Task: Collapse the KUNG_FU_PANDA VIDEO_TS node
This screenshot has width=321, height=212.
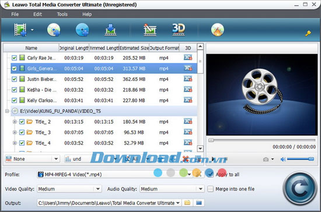Action: pyautogui.click(x=7, y=111)
